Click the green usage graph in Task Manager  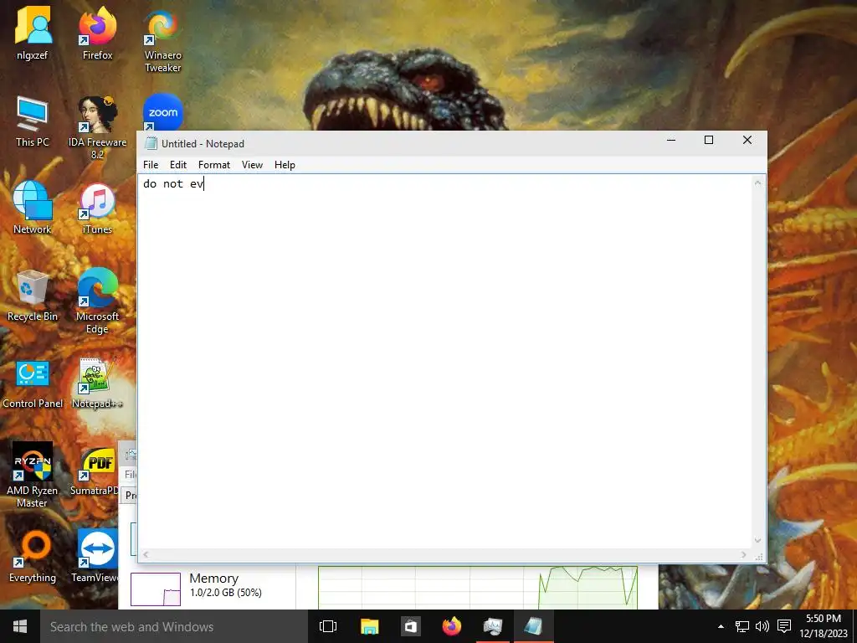point(478,587)
